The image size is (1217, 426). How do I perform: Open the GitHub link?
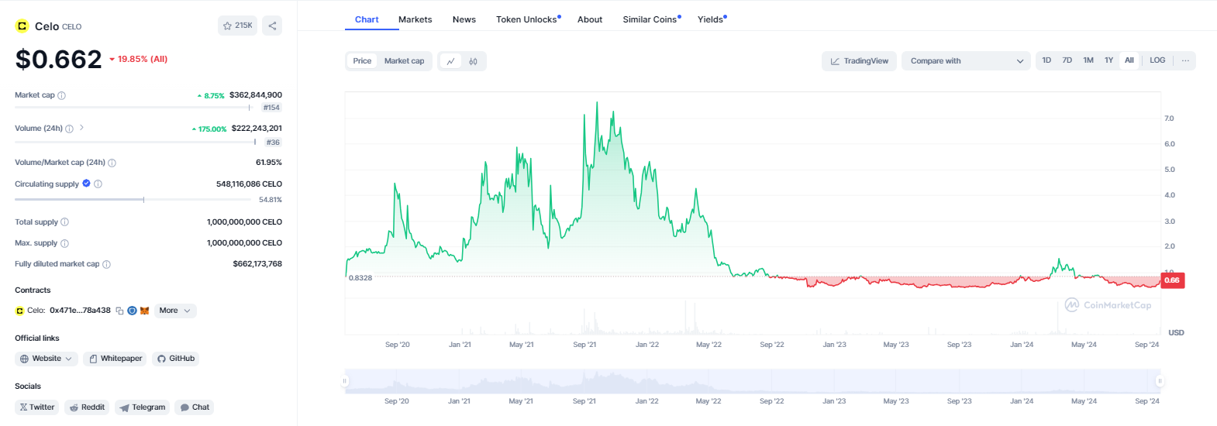[x=176, y=359]
